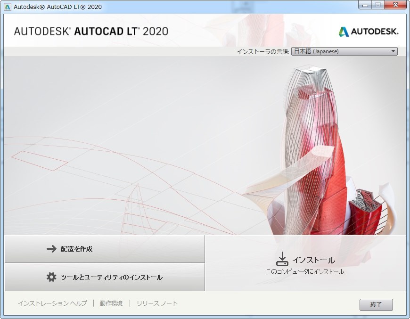The image size is (410, 319).
Task: Close the AutoCAD LT 2020 installer window
Action: (x=395, y=5)
